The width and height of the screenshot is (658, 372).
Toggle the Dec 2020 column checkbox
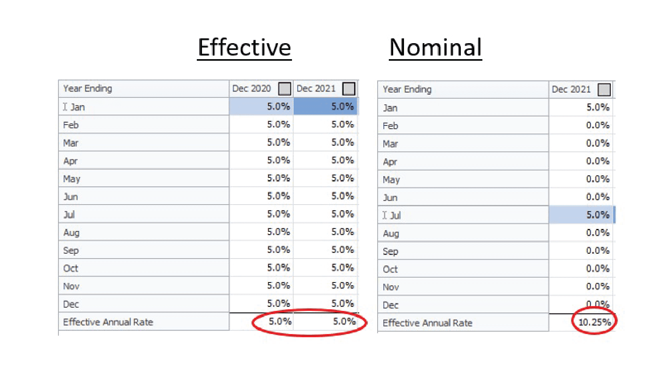[285, 89]
